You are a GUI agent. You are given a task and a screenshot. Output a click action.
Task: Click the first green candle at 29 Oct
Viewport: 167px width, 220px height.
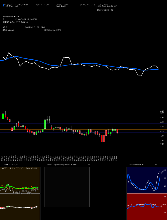[x=3, y=116]
